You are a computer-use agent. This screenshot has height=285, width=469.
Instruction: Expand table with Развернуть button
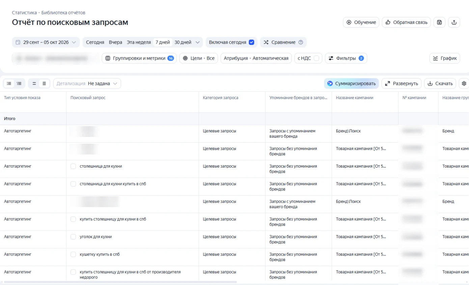pyautogui.click(x=402, y=84)
